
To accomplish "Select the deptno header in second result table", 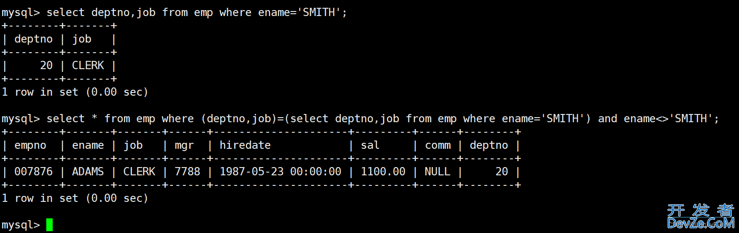I will click(x=489, y=146).
